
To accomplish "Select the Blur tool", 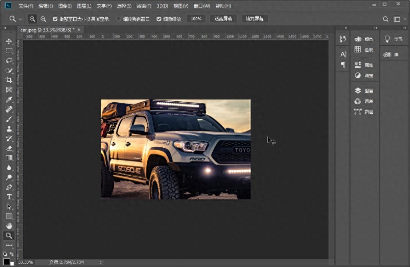I will [x=9, y=168].
